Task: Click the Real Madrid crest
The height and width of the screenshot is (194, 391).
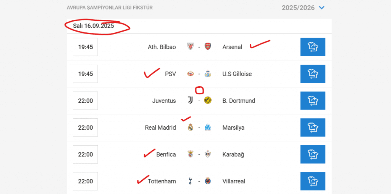Action: 190,127
